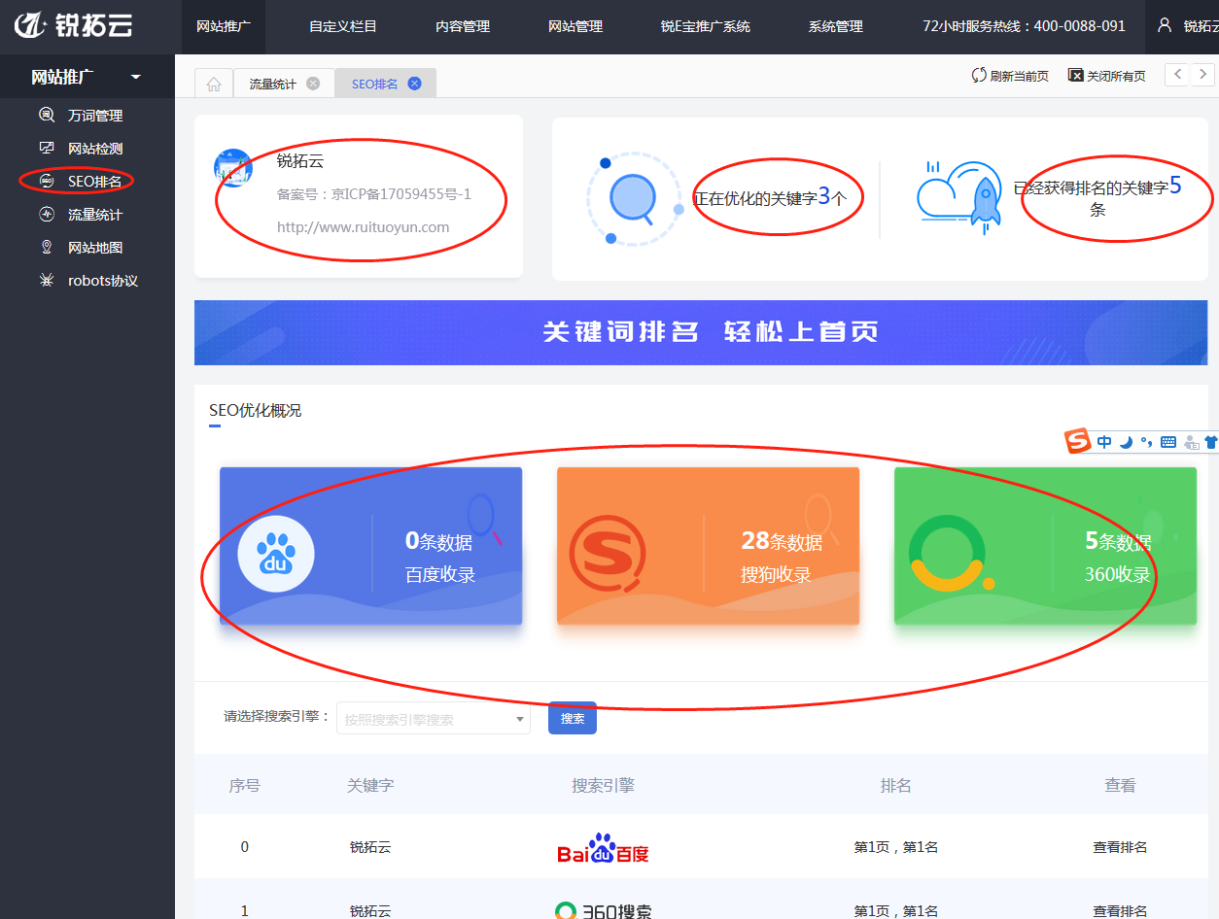Switch to the 流量统计 tab
Screen dimensions: 1219x919
[x=272, y=85]
